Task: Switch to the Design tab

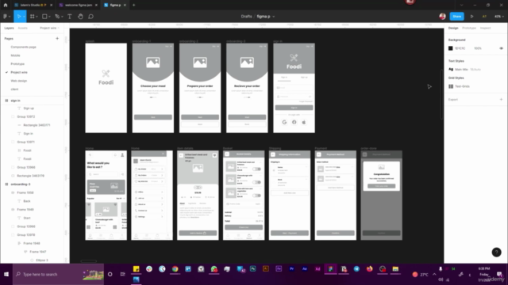Action: tap(453, 28)
